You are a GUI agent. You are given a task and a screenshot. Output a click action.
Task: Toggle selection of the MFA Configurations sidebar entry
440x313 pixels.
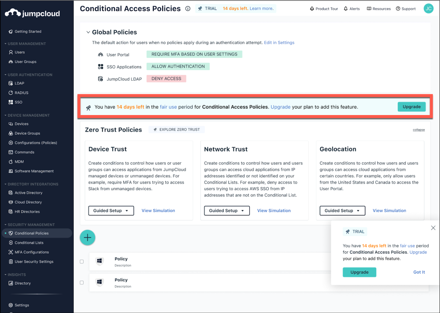[x=32, y=252]
